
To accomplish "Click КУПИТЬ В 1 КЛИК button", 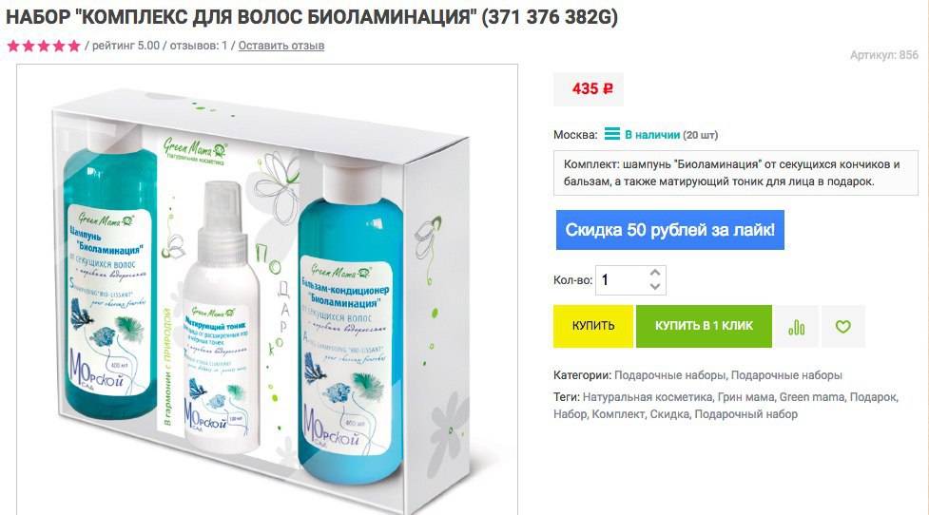I will (704, 326).
